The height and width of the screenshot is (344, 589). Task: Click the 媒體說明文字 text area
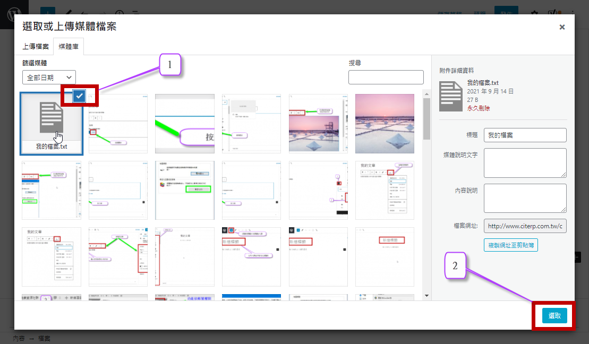point(525,162)
